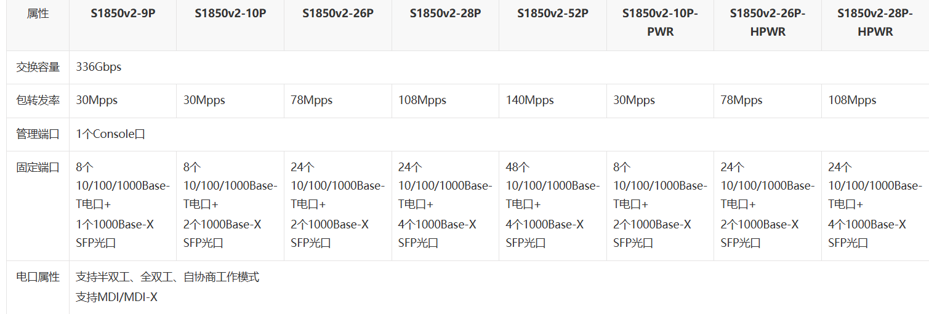Click the 支持半双工、全双工 text line
Screen dimensions: 929x314
(x=167, y=277)
